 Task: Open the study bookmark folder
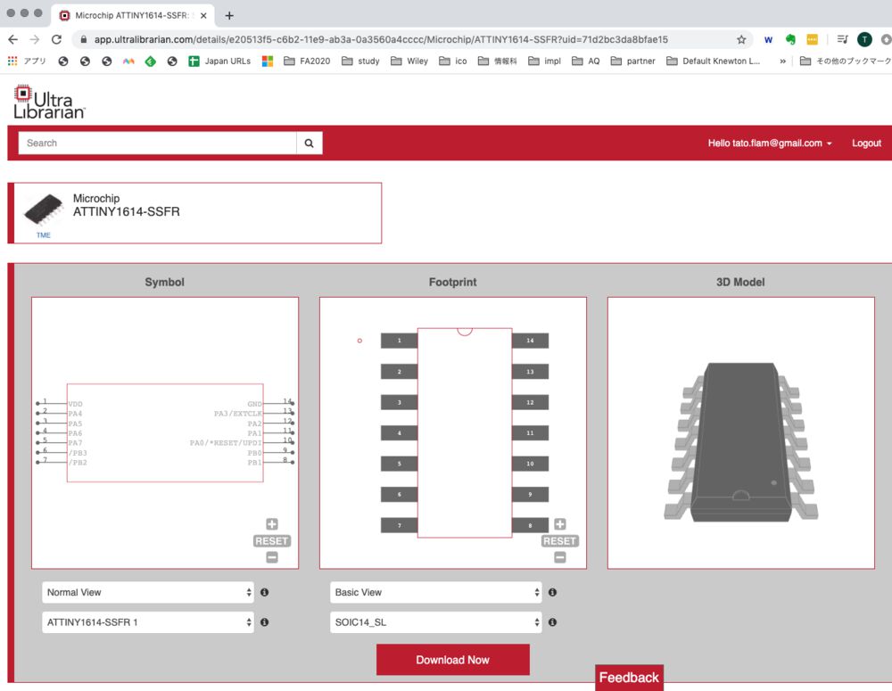(x=360, y=61)
